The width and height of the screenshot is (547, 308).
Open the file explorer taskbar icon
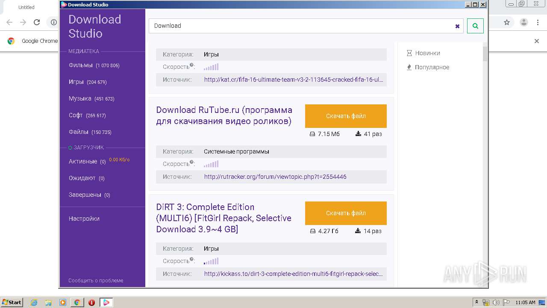pos(48,302)
